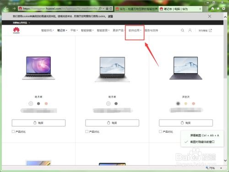The image size is (229, 172).
Task: Close the 笔记本 | 电脑 | 华为 tab
Action: point(200,9)
